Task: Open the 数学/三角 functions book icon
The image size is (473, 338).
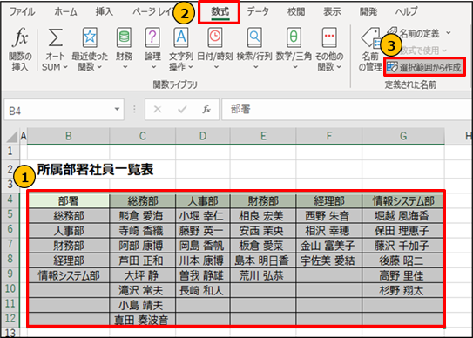Action: [x=294, y=37]
